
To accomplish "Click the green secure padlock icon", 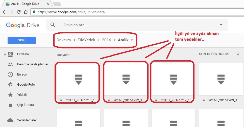I will [x=34, y=12].
